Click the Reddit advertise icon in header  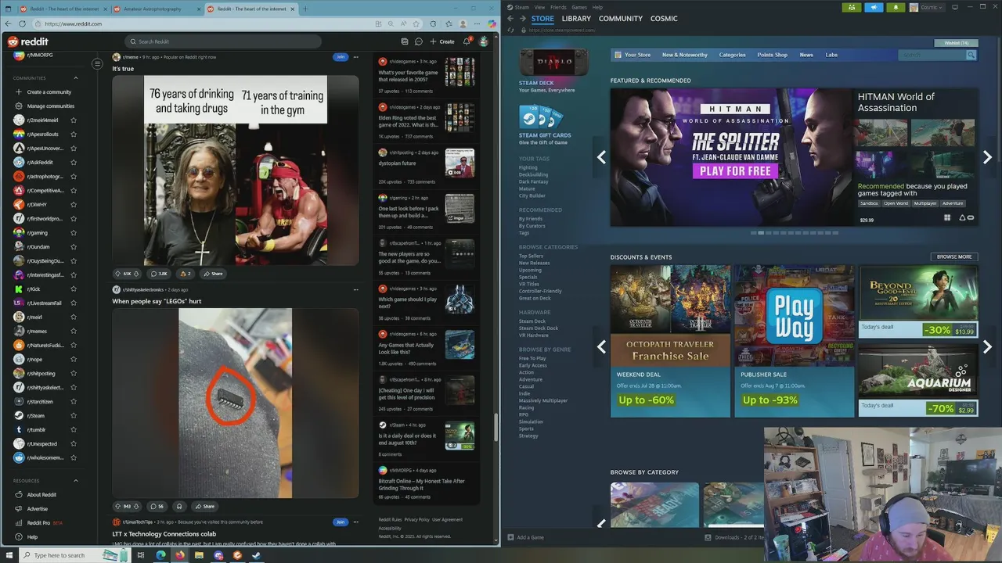pyautogui.click(x=404, y=41)
